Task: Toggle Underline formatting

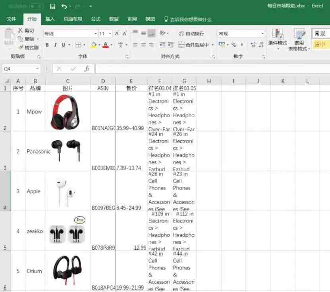Action: pos(63,45)
